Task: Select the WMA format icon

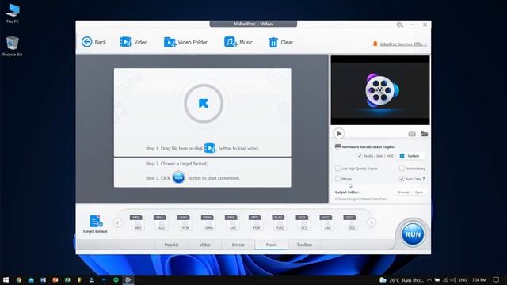Action: pyautogui.click(x=209, y=222)
